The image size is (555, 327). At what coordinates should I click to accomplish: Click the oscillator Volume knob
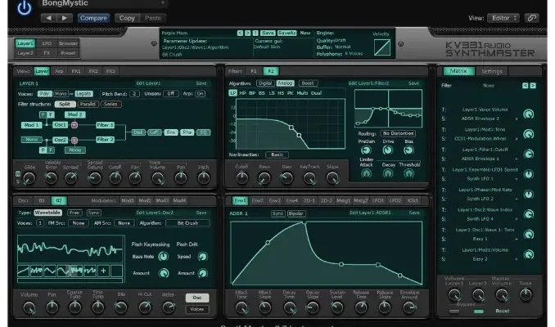29,307
